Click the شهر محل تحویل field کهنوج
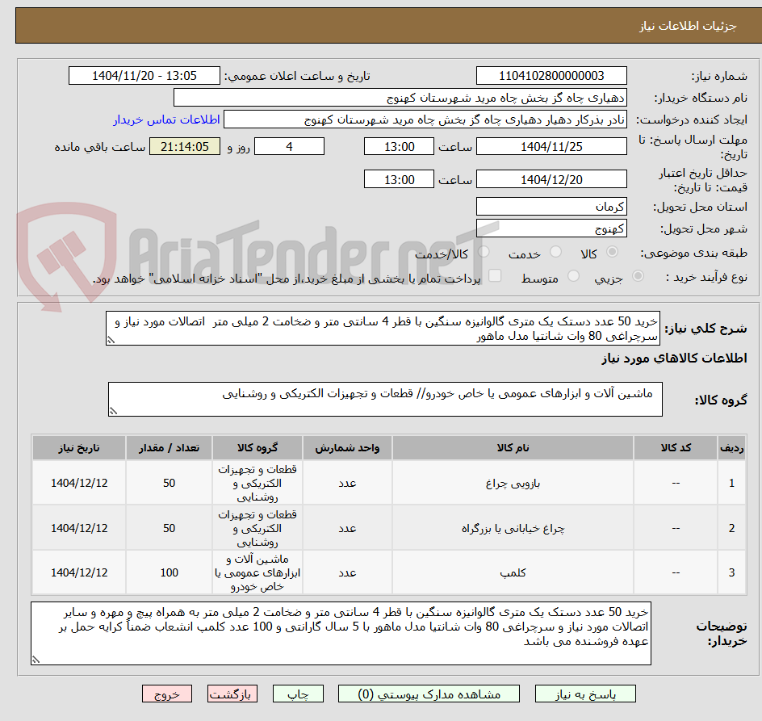This screenshot has width=762, height=721. pyautogui.click(x=551, y=228)
